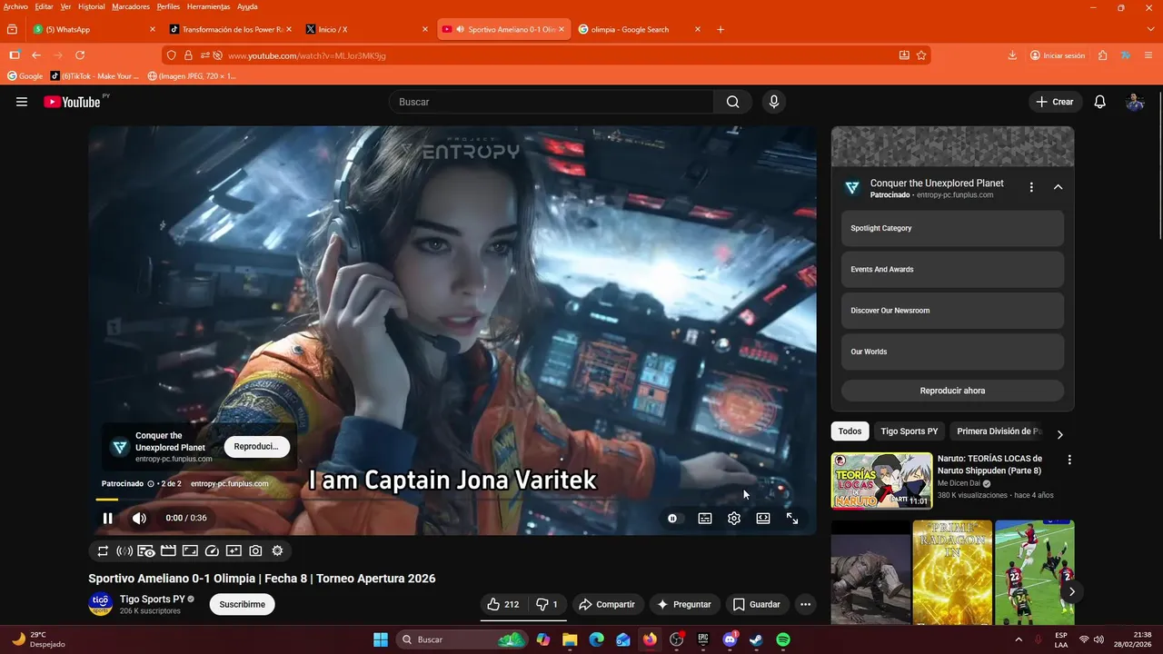Enter fullscreen with the expand arrows icon
1163x654 pixels.
point(792,519)
